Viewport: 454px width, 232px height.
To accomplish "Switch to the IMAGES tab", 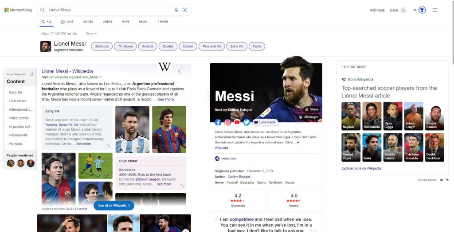I will click(x=88, y=22).
